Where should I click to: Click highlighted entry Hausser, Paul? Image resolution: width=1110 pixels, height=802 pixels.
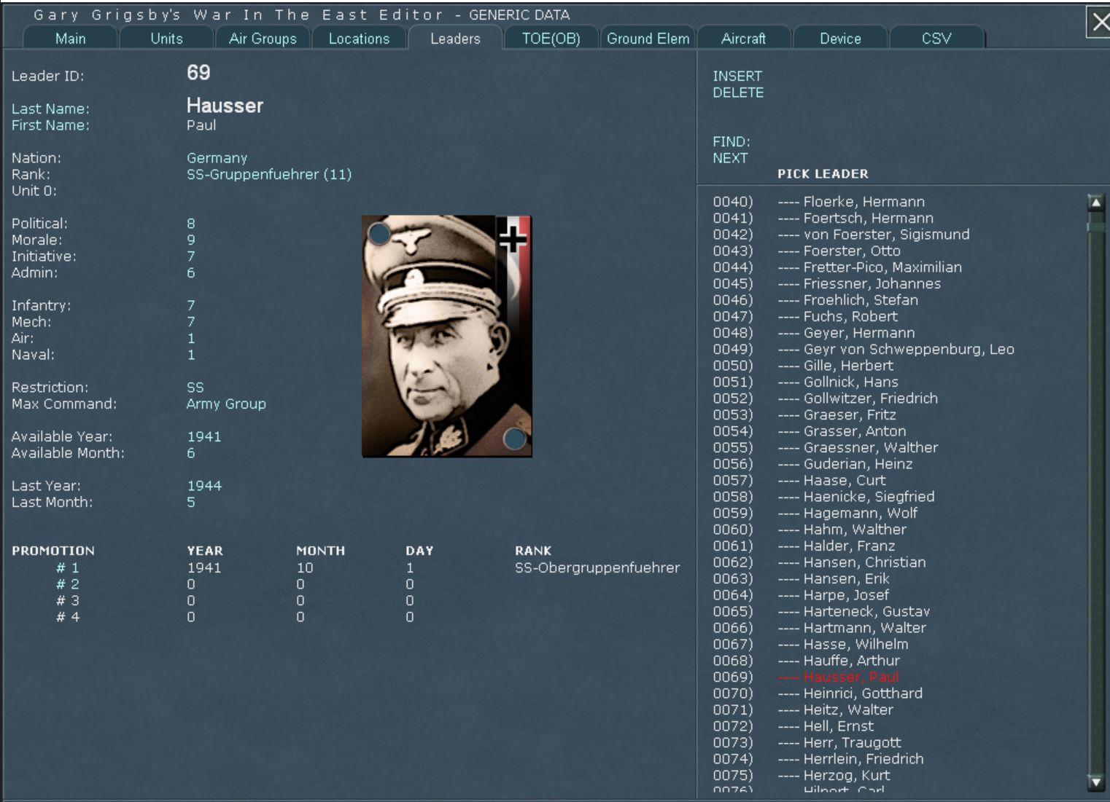[839, 677]
